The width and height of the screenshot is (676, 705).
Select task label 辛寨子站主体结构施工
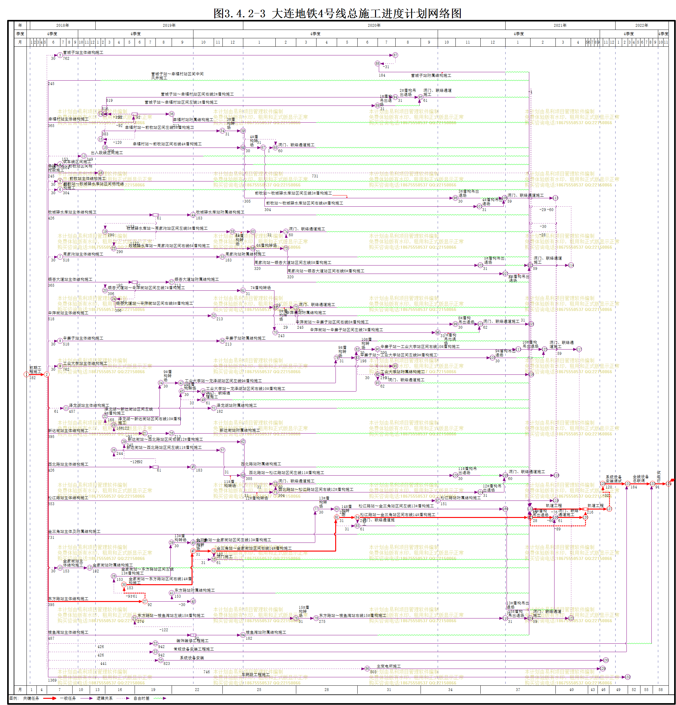click(83, 338)
